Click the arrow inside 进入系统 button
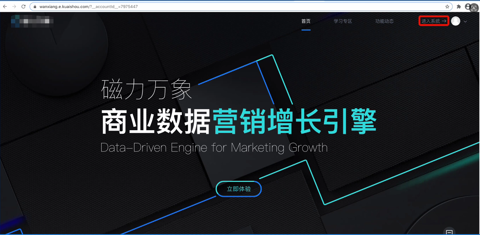 click(x=444, y=21)
